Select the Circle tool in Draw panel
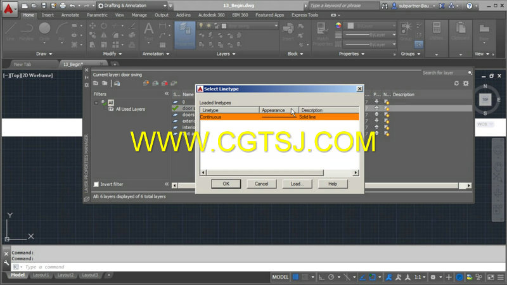The width and height of the screenshot is (507, 285). [44, 32]
